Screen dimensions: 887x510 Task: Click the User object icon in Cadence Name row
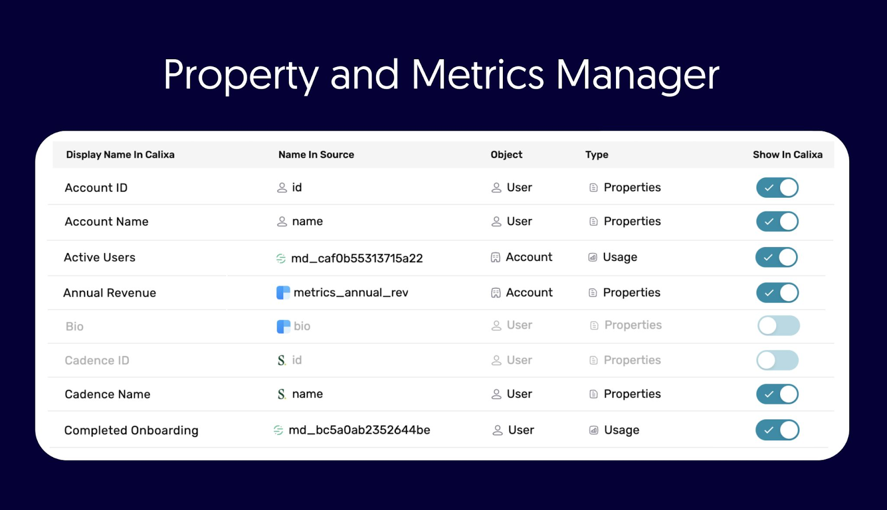pyautogui.click(x=496, y=394)
